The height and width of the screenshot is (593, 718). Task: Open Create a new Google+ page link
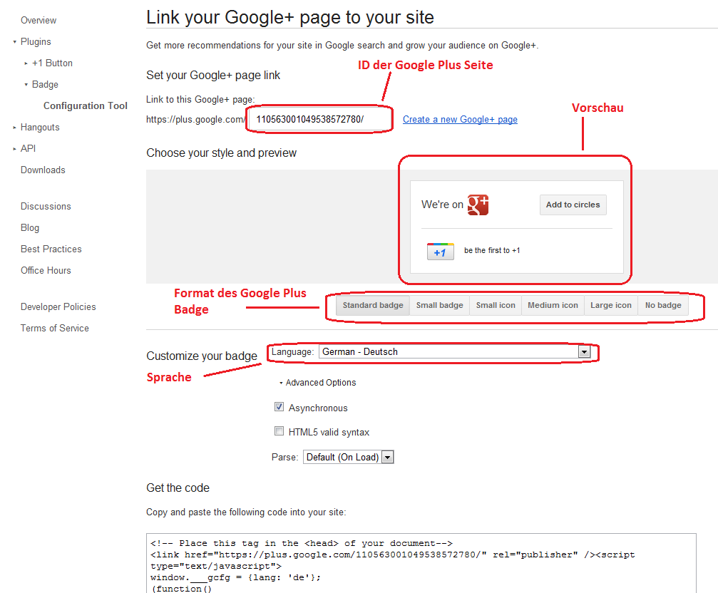[460, 120]
